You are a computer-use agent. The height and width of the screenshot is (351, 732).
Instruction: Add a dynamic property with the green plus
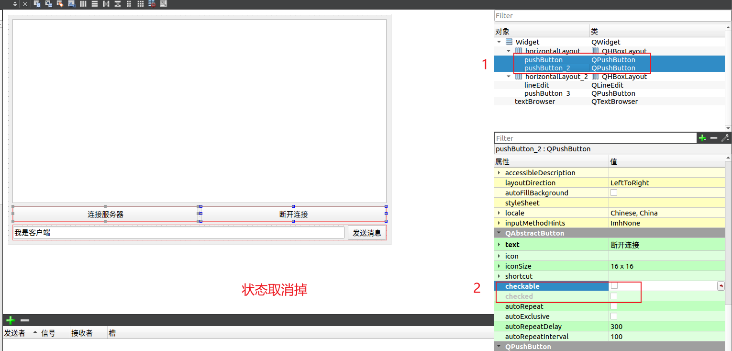tap(702, 138)
